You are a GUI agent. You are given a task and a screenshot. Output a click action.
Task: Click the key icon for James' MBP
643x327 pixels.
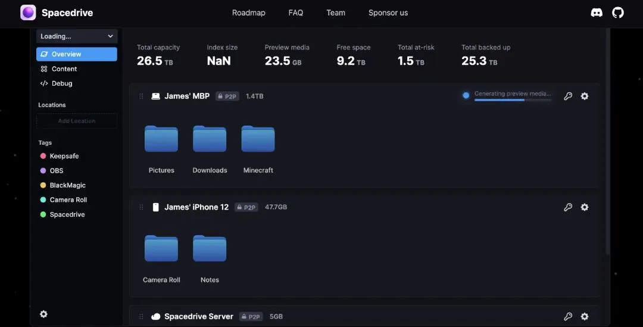[x=568, y=96]
